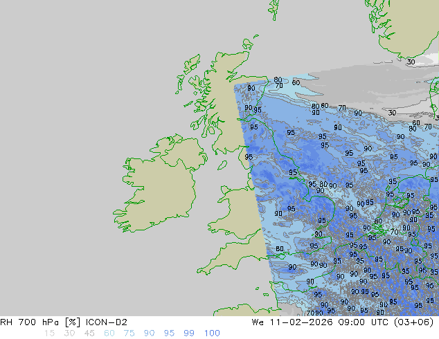Click the legend value 60 in the colour scale

pyautogui.click(x=109, y=333)
